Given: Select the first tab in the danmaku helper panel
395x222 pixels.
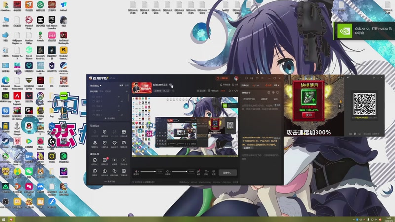Looking at the screenshot, I should pos(249,99).
